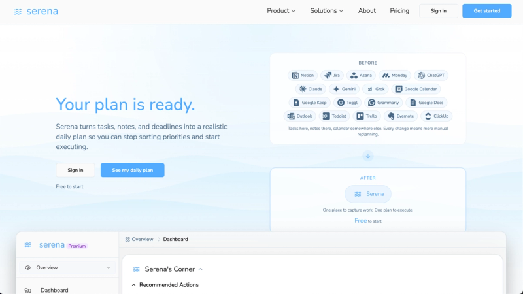
Task: Click the Dashboard icon in sidebar
Action: coord(28,291)
